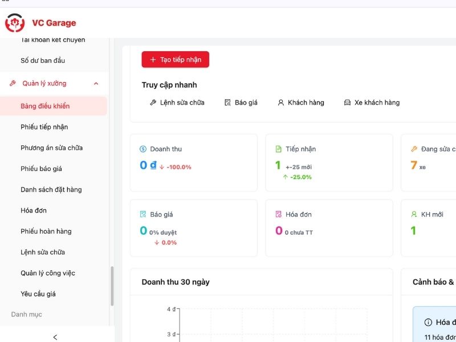
Task: Click the Doanh thu dollar icon
Action: [143, 149]
